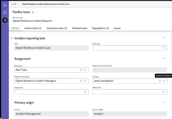Open the checkmark tasks icon in sidebar
The image size is (172, 119).
click(x=5, y=12)
